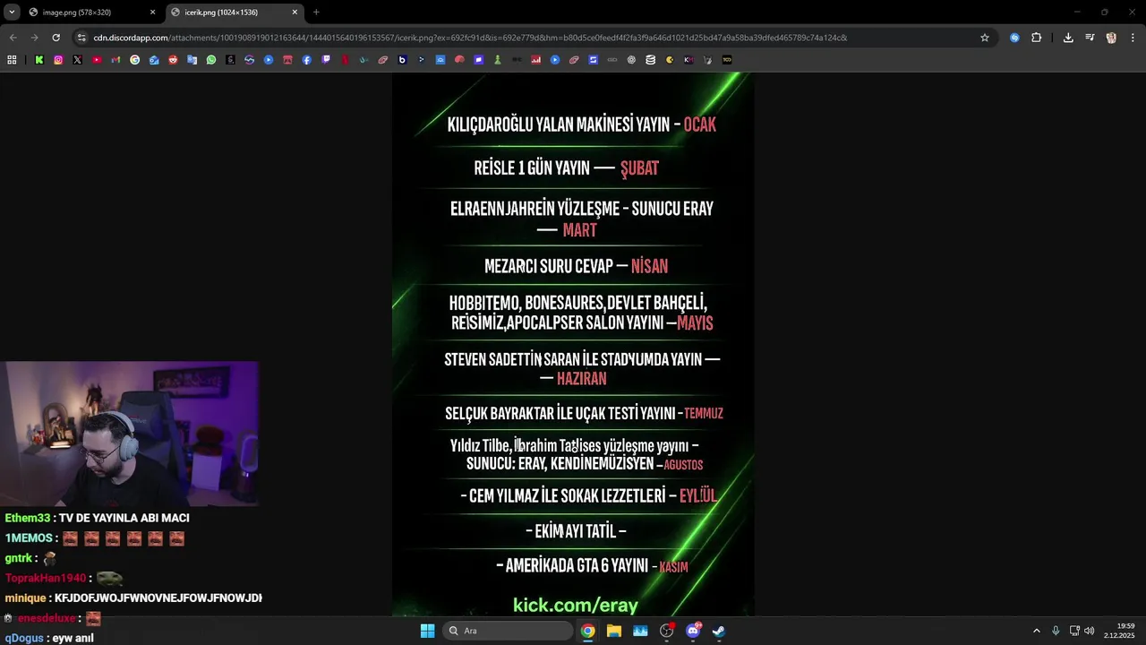Viewport: 1146px width, 645px height.
Task: Bookmark this page with the star icon
Action: (x=985, y=38)
